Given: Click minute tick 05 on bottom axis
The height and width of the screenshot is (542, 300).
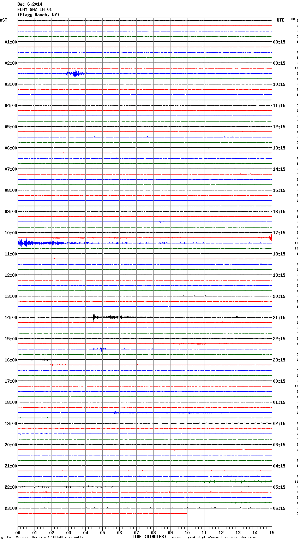Looking at the screenshot, I should pos(102,532).
